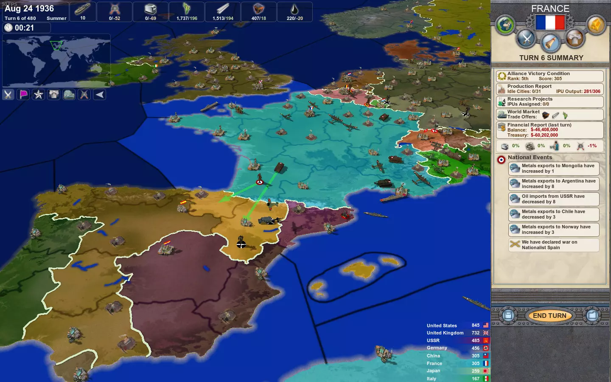Click the clock icon beside the turn timer
Viewport: 611px width, 382px height.
coord(8,28)
